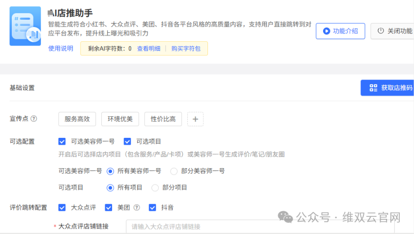
Task: Toggle the 美团 checkbox
Action: (109, 208)
